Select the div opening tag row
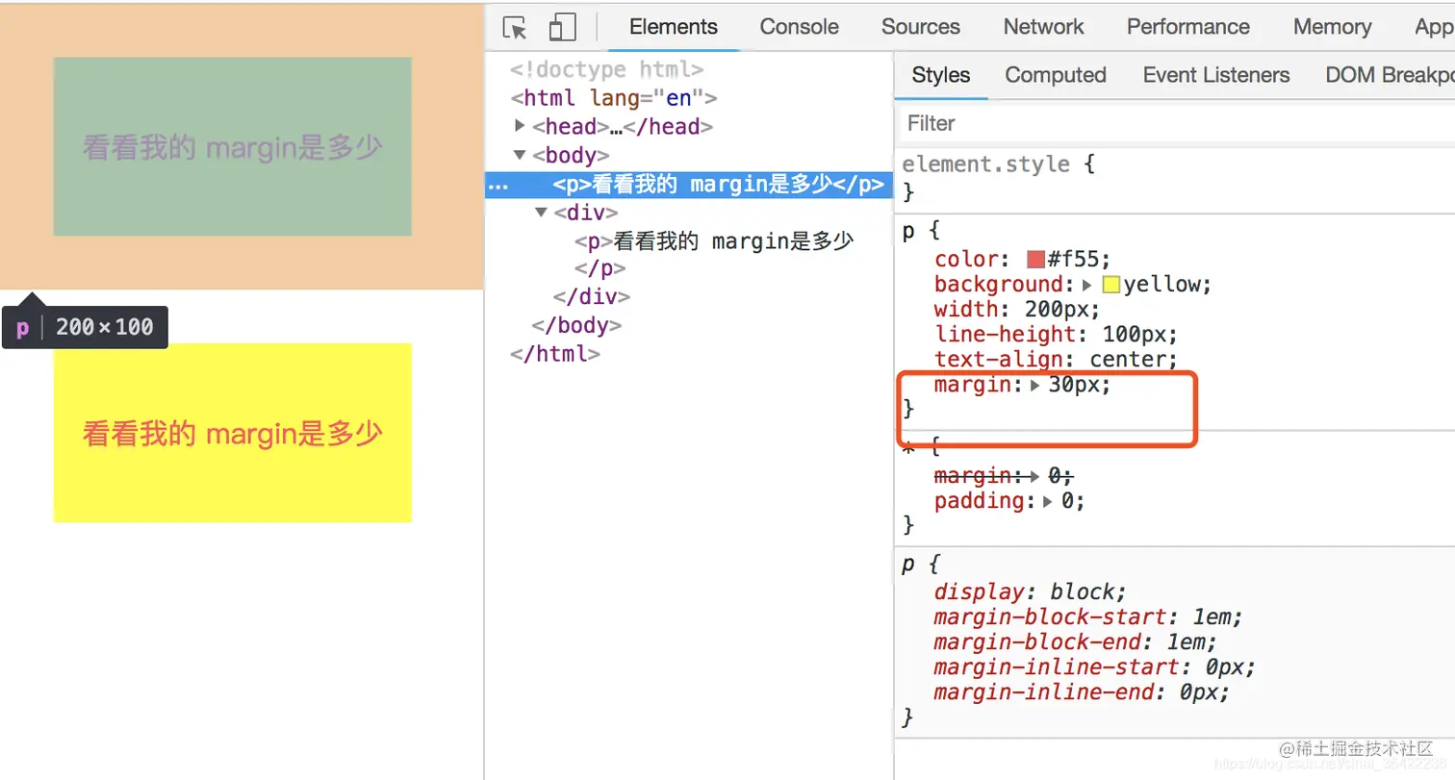Screen dimensions: 1455x780 click(x=585, y=212)
